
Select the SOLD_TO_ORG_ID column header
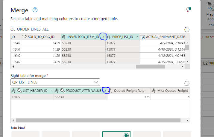pos(41,37)
